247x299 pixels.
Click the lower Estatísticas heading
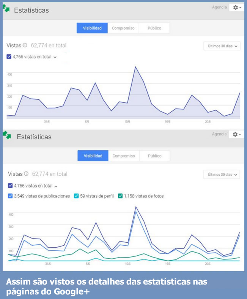[34, 137]
